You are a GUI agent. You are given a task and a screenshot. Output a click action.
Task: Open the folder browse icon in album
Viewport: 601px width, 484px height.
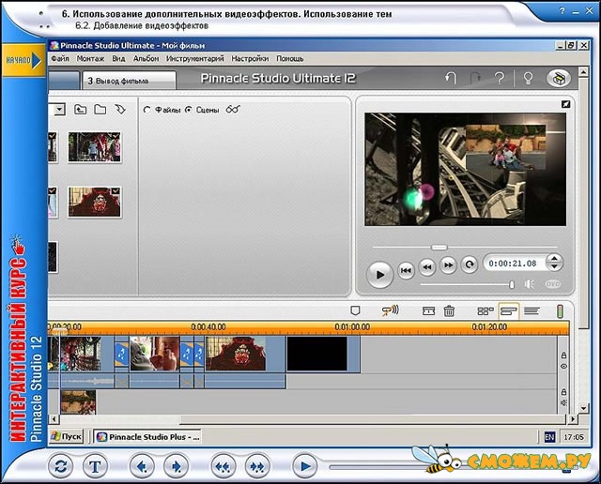tap(100, 110)
